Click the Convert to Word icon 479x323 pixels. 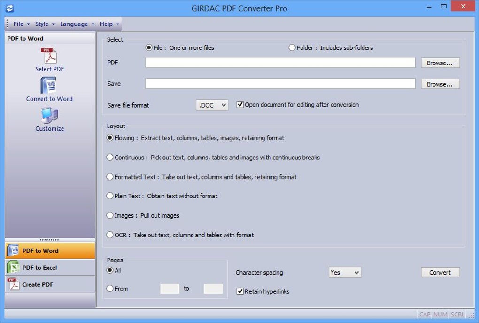[48, 85]
